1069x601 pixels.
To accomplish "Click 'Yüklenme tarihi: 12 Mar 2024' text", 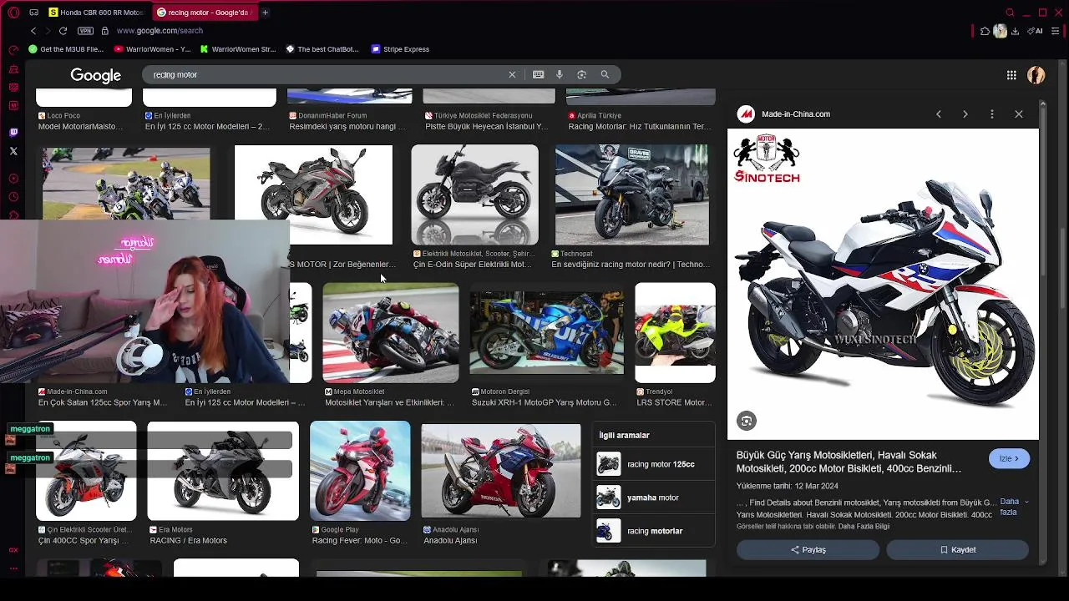I will (x=787, y=486).
